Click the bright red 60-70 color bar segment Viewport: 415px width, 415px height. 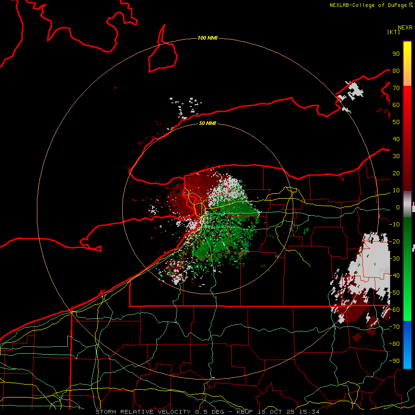pos(407,95)
